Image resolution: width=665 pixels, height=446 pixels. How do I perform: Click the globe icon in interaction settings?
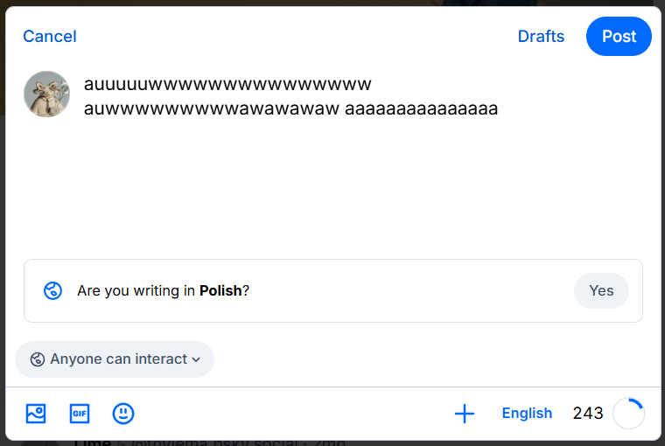(38, 359)
